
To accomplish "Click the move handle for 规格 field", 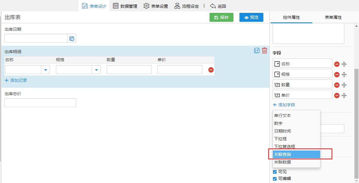I will click(344, 74).
